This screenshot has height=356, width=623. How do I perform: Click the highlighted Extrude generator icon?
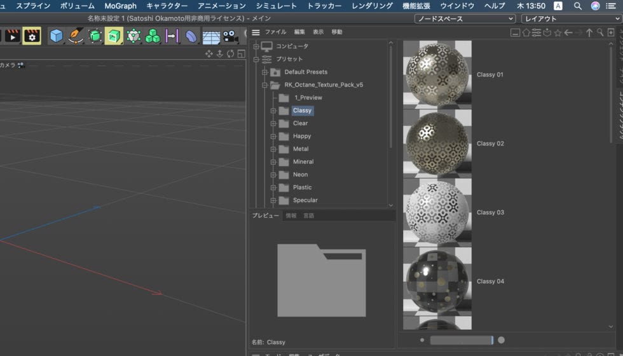coord(114,36)
